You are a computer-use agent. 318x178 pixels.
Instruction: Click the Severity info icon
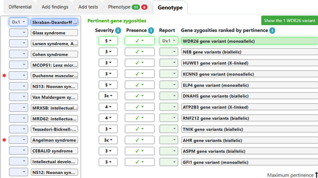pos(118,31)
